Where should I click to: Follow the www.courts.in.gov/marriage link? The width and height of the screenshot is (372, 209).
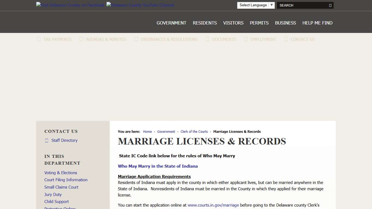[x=213, y=205]
